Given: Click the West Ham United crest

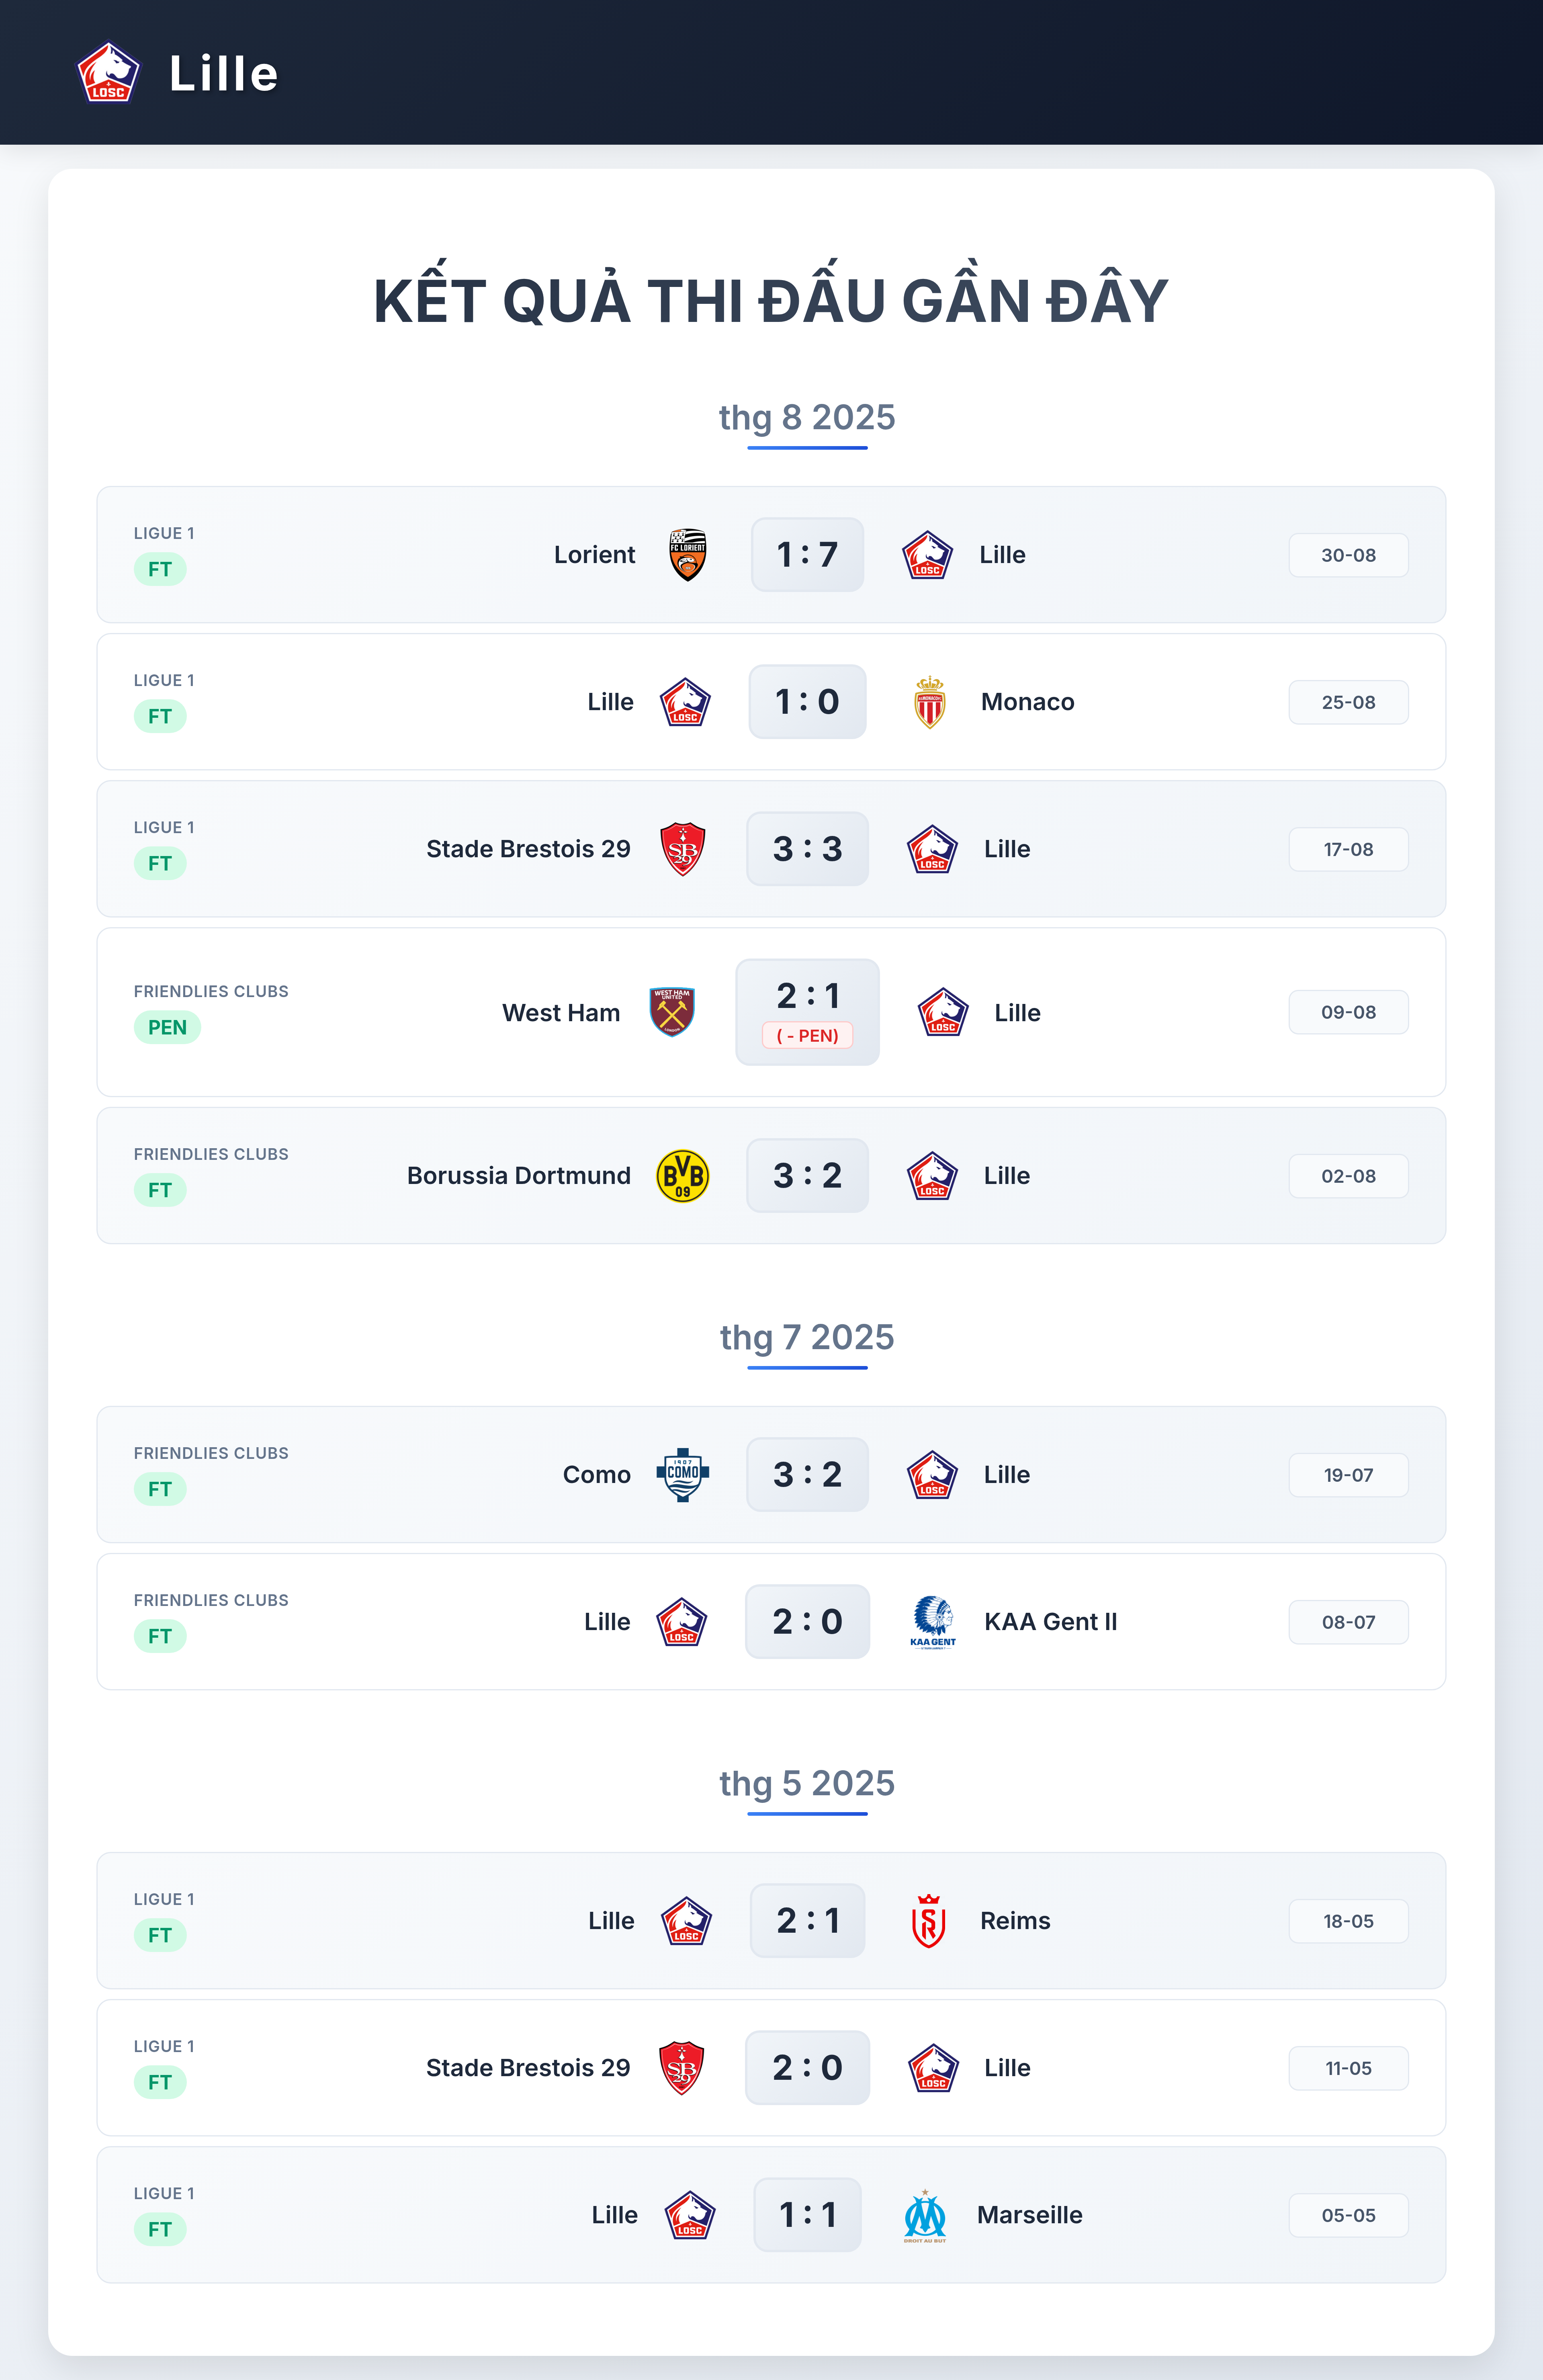Looking at the screenshot, I should (x=672, y=1012).
